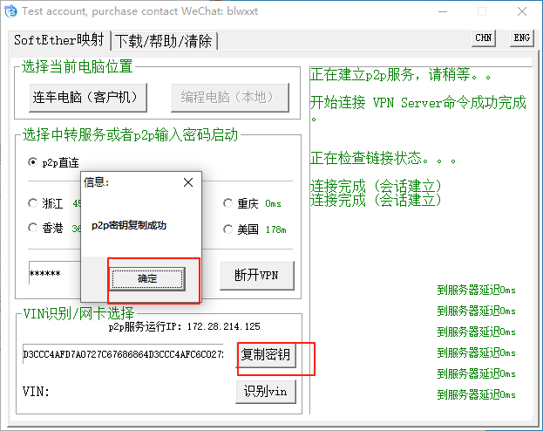
Task: Maximize the application window
Action: (482, 12)
